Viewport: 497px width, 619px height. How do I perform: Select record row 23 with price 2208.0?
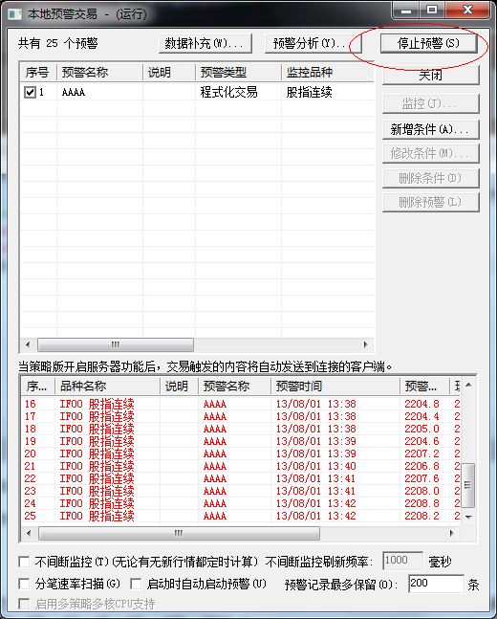tap(241, 491)
